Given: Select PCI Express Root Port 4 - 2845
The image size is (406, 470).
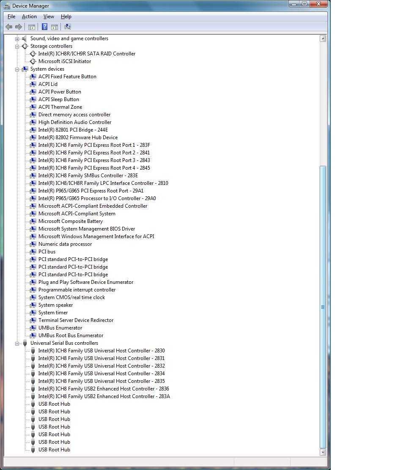Looking at the screenshot, I should pyautogui.click(x=94, y=168).
